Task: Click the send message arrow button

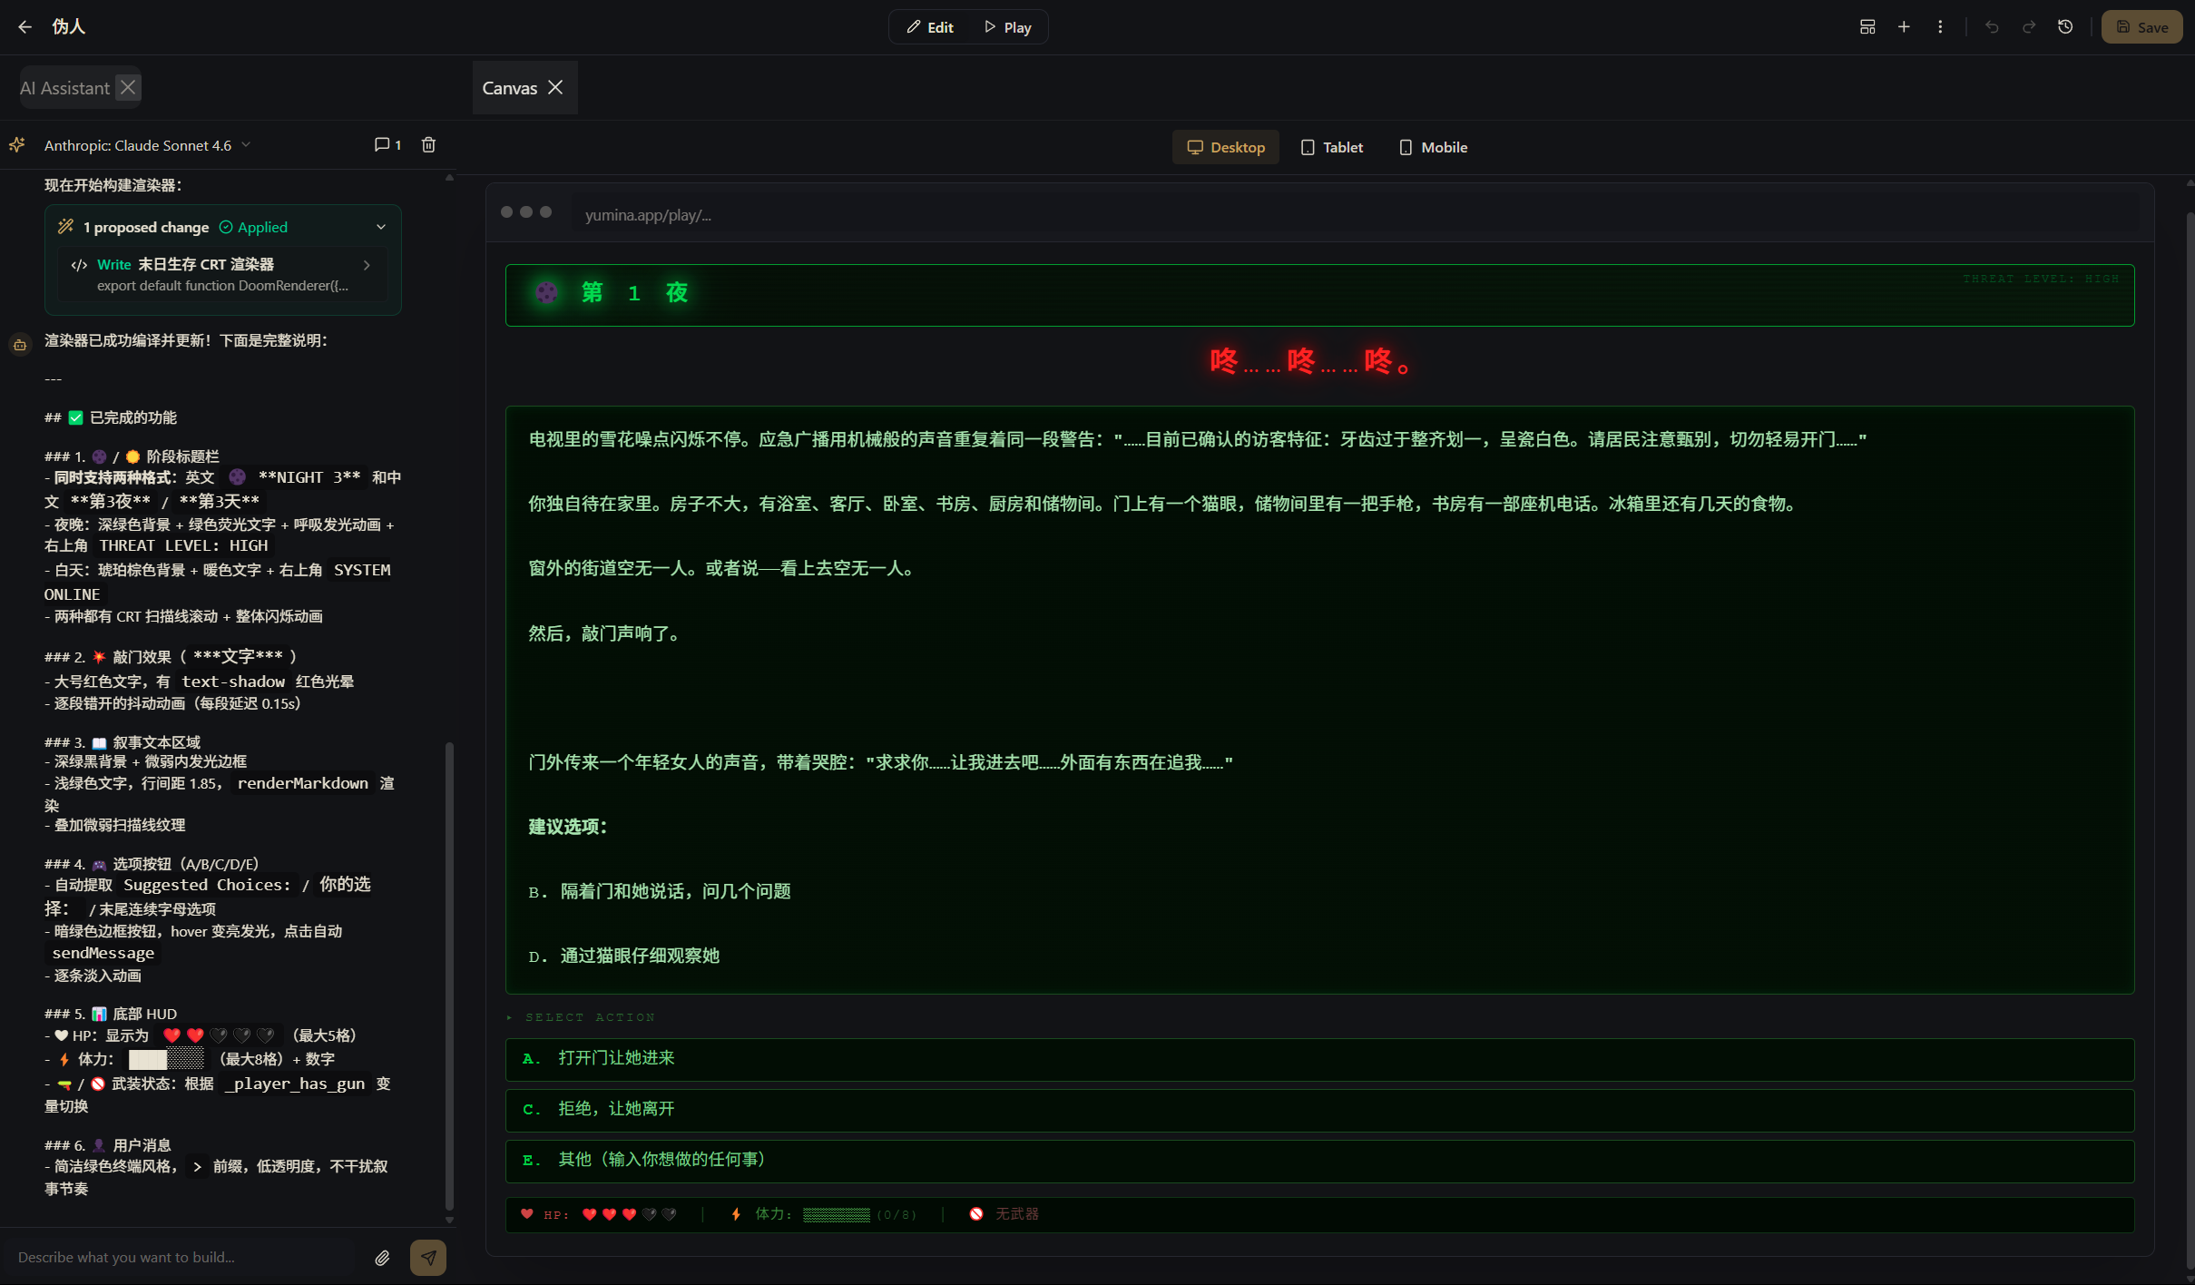Action: [x=427, y=1258]
